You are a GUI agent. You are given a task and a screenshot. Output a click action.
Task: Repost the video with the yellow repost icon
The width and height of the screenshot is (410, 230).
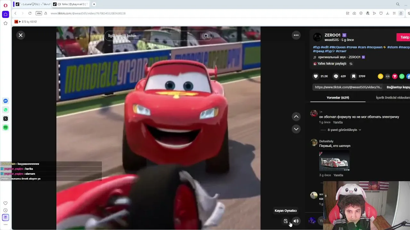(381, 76)
